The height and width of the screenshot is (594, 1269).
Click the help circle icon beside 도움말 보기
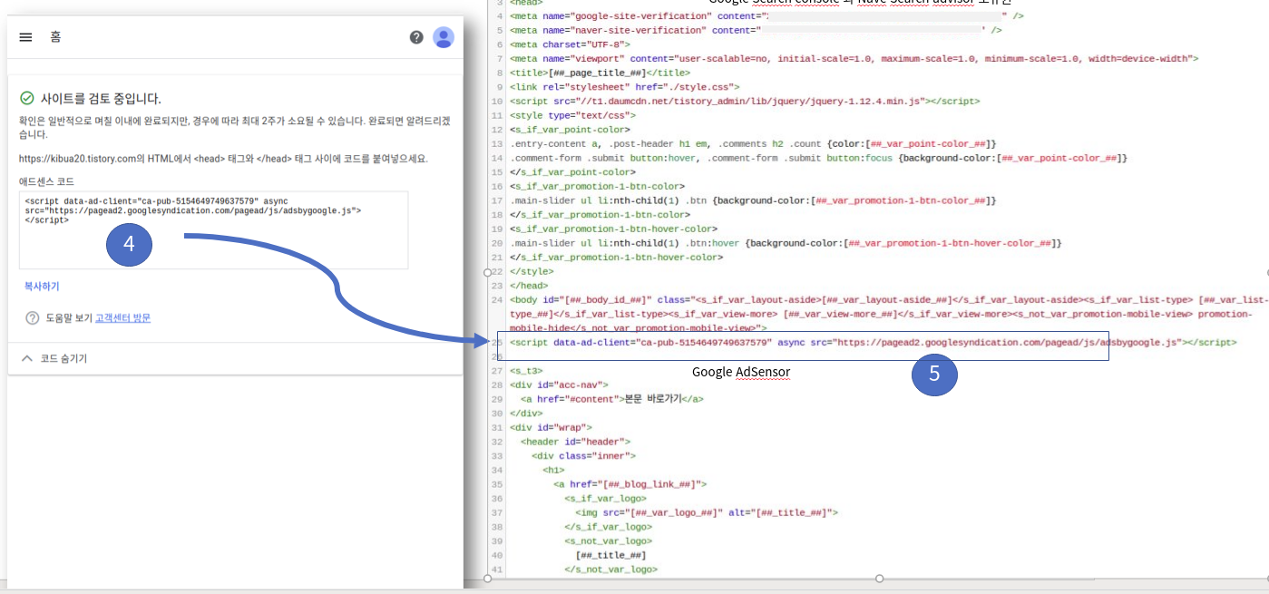[33, 318]
